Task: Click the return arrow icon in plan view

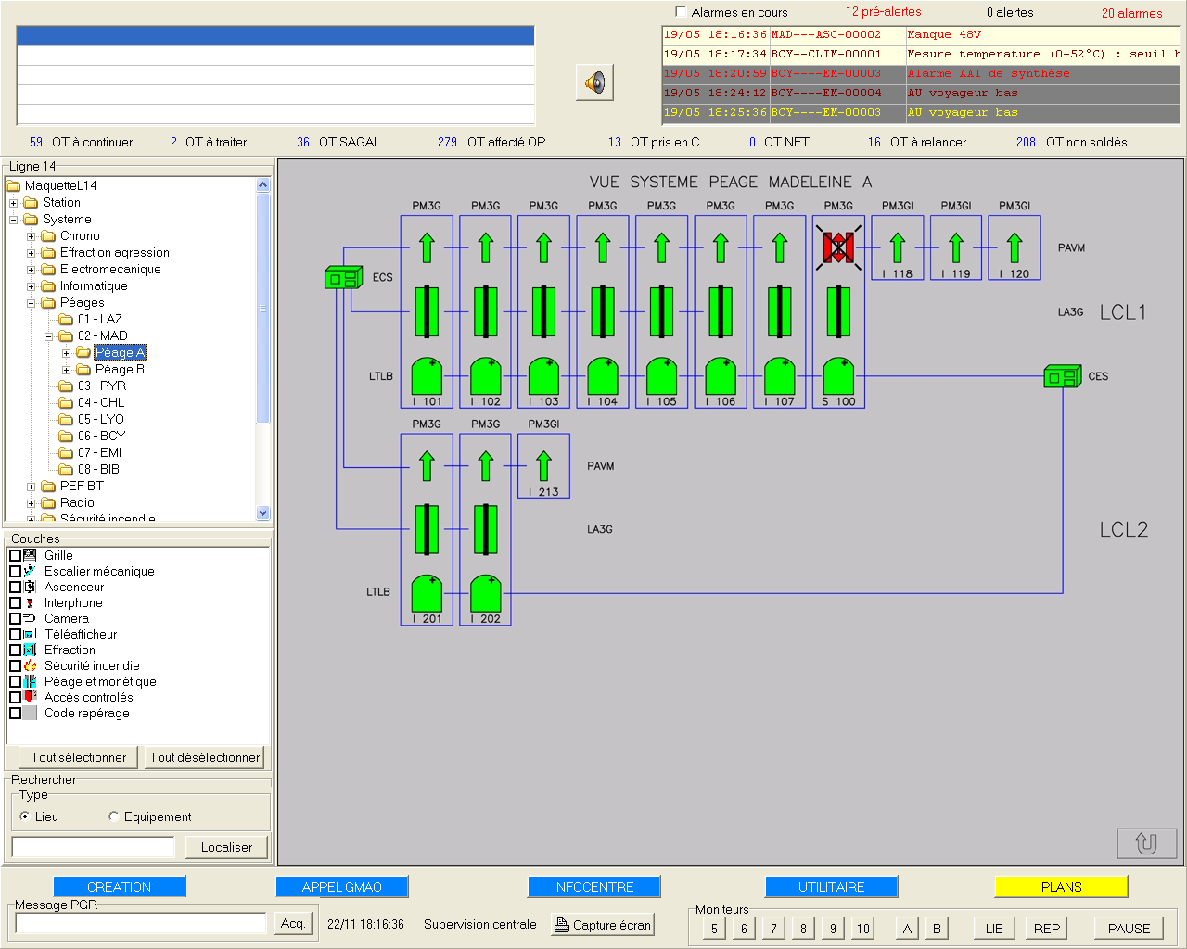Action: [x=1146, y=843]
